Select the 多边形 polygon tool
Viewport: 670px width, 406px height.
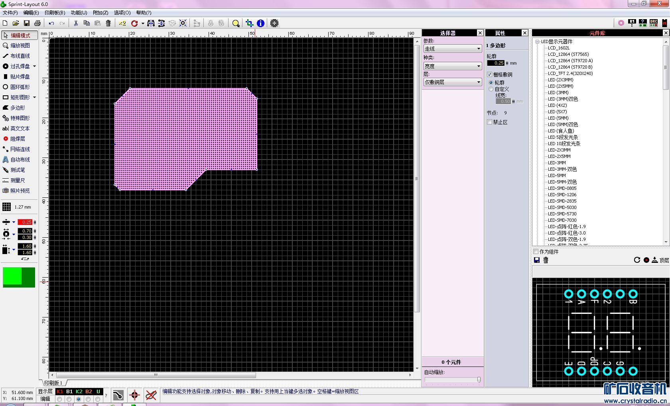18,108
